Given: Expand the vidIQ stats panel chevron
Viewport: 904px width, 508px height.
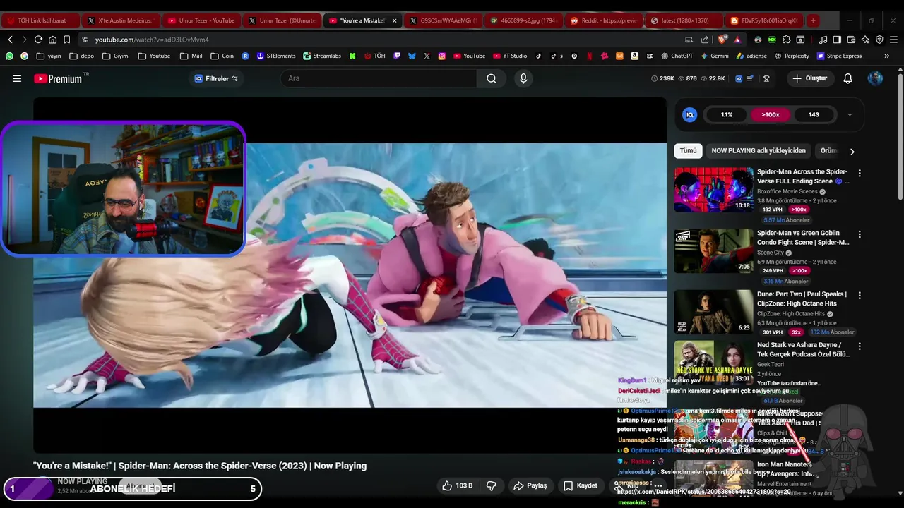Looking at the screenshot, I should coord(850,114).
